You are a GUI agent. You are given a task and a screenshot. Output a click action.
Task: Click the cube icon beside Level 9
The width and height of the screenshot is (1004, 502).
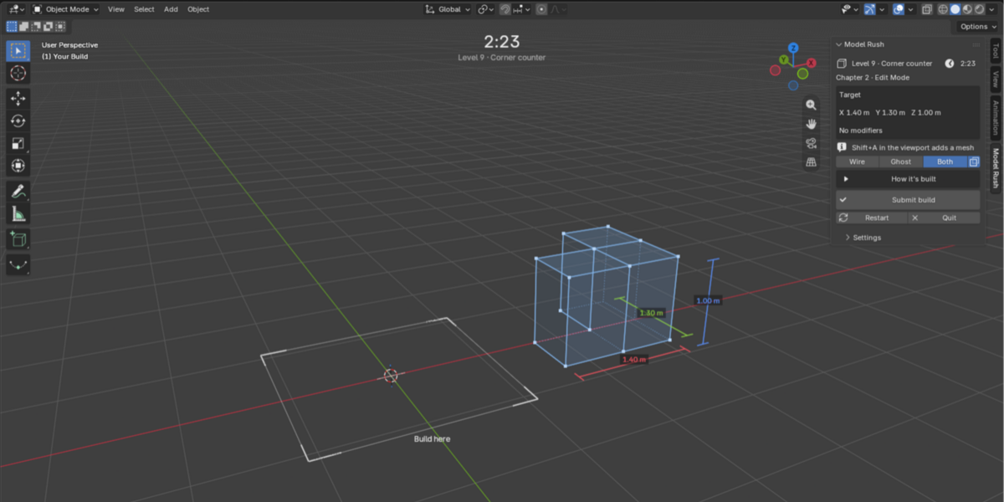(x=843, y=64)
